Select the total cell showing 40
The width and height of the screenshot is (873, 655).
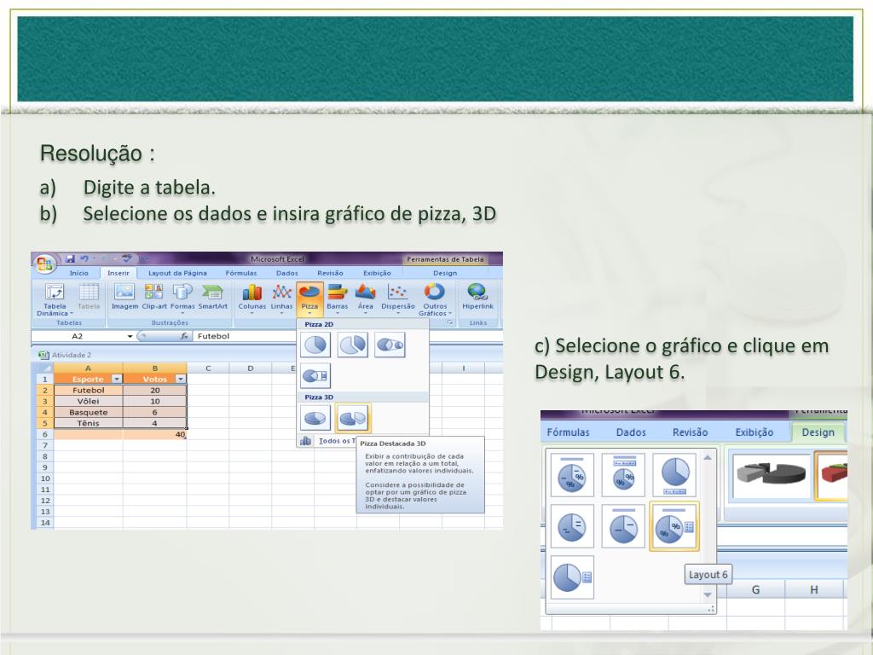click(x=155, y=434)
